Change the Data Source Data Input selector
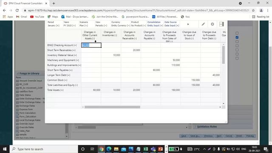The width and height of the screenshot is (272, 153). pyautogui.click(x=172, y=24)
